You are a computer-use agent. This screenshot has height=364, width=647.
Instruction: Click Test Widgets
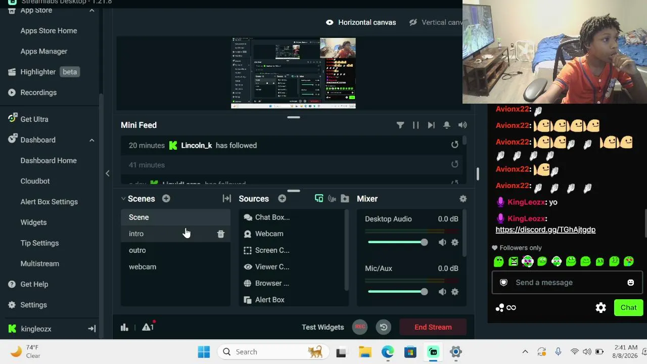point(322,327)
